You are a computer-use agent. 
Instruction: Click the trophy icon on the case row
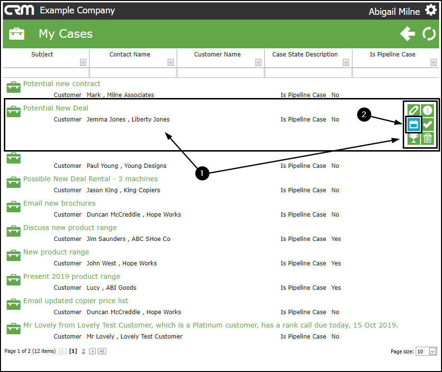click(413, 139)
